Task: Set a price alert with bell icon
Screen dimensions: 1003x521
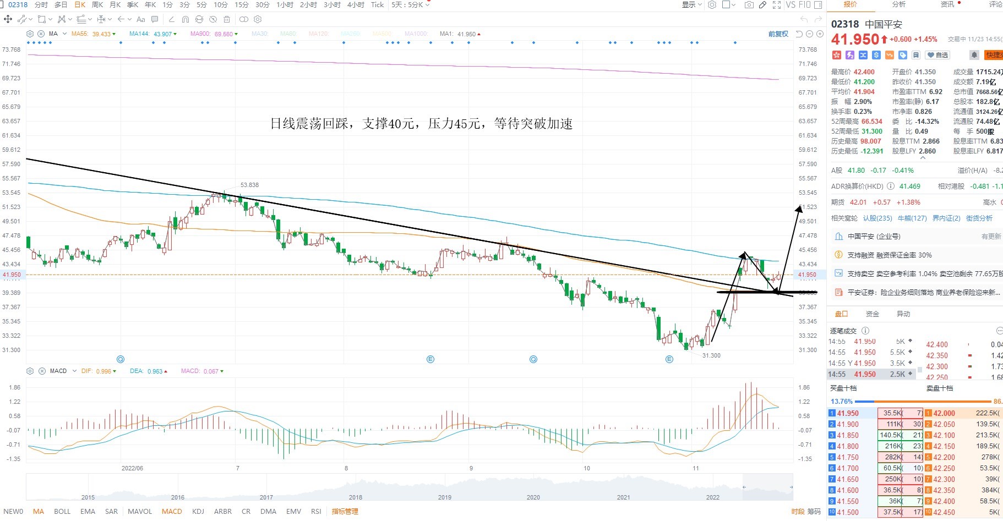Action: tap(974, 55)
